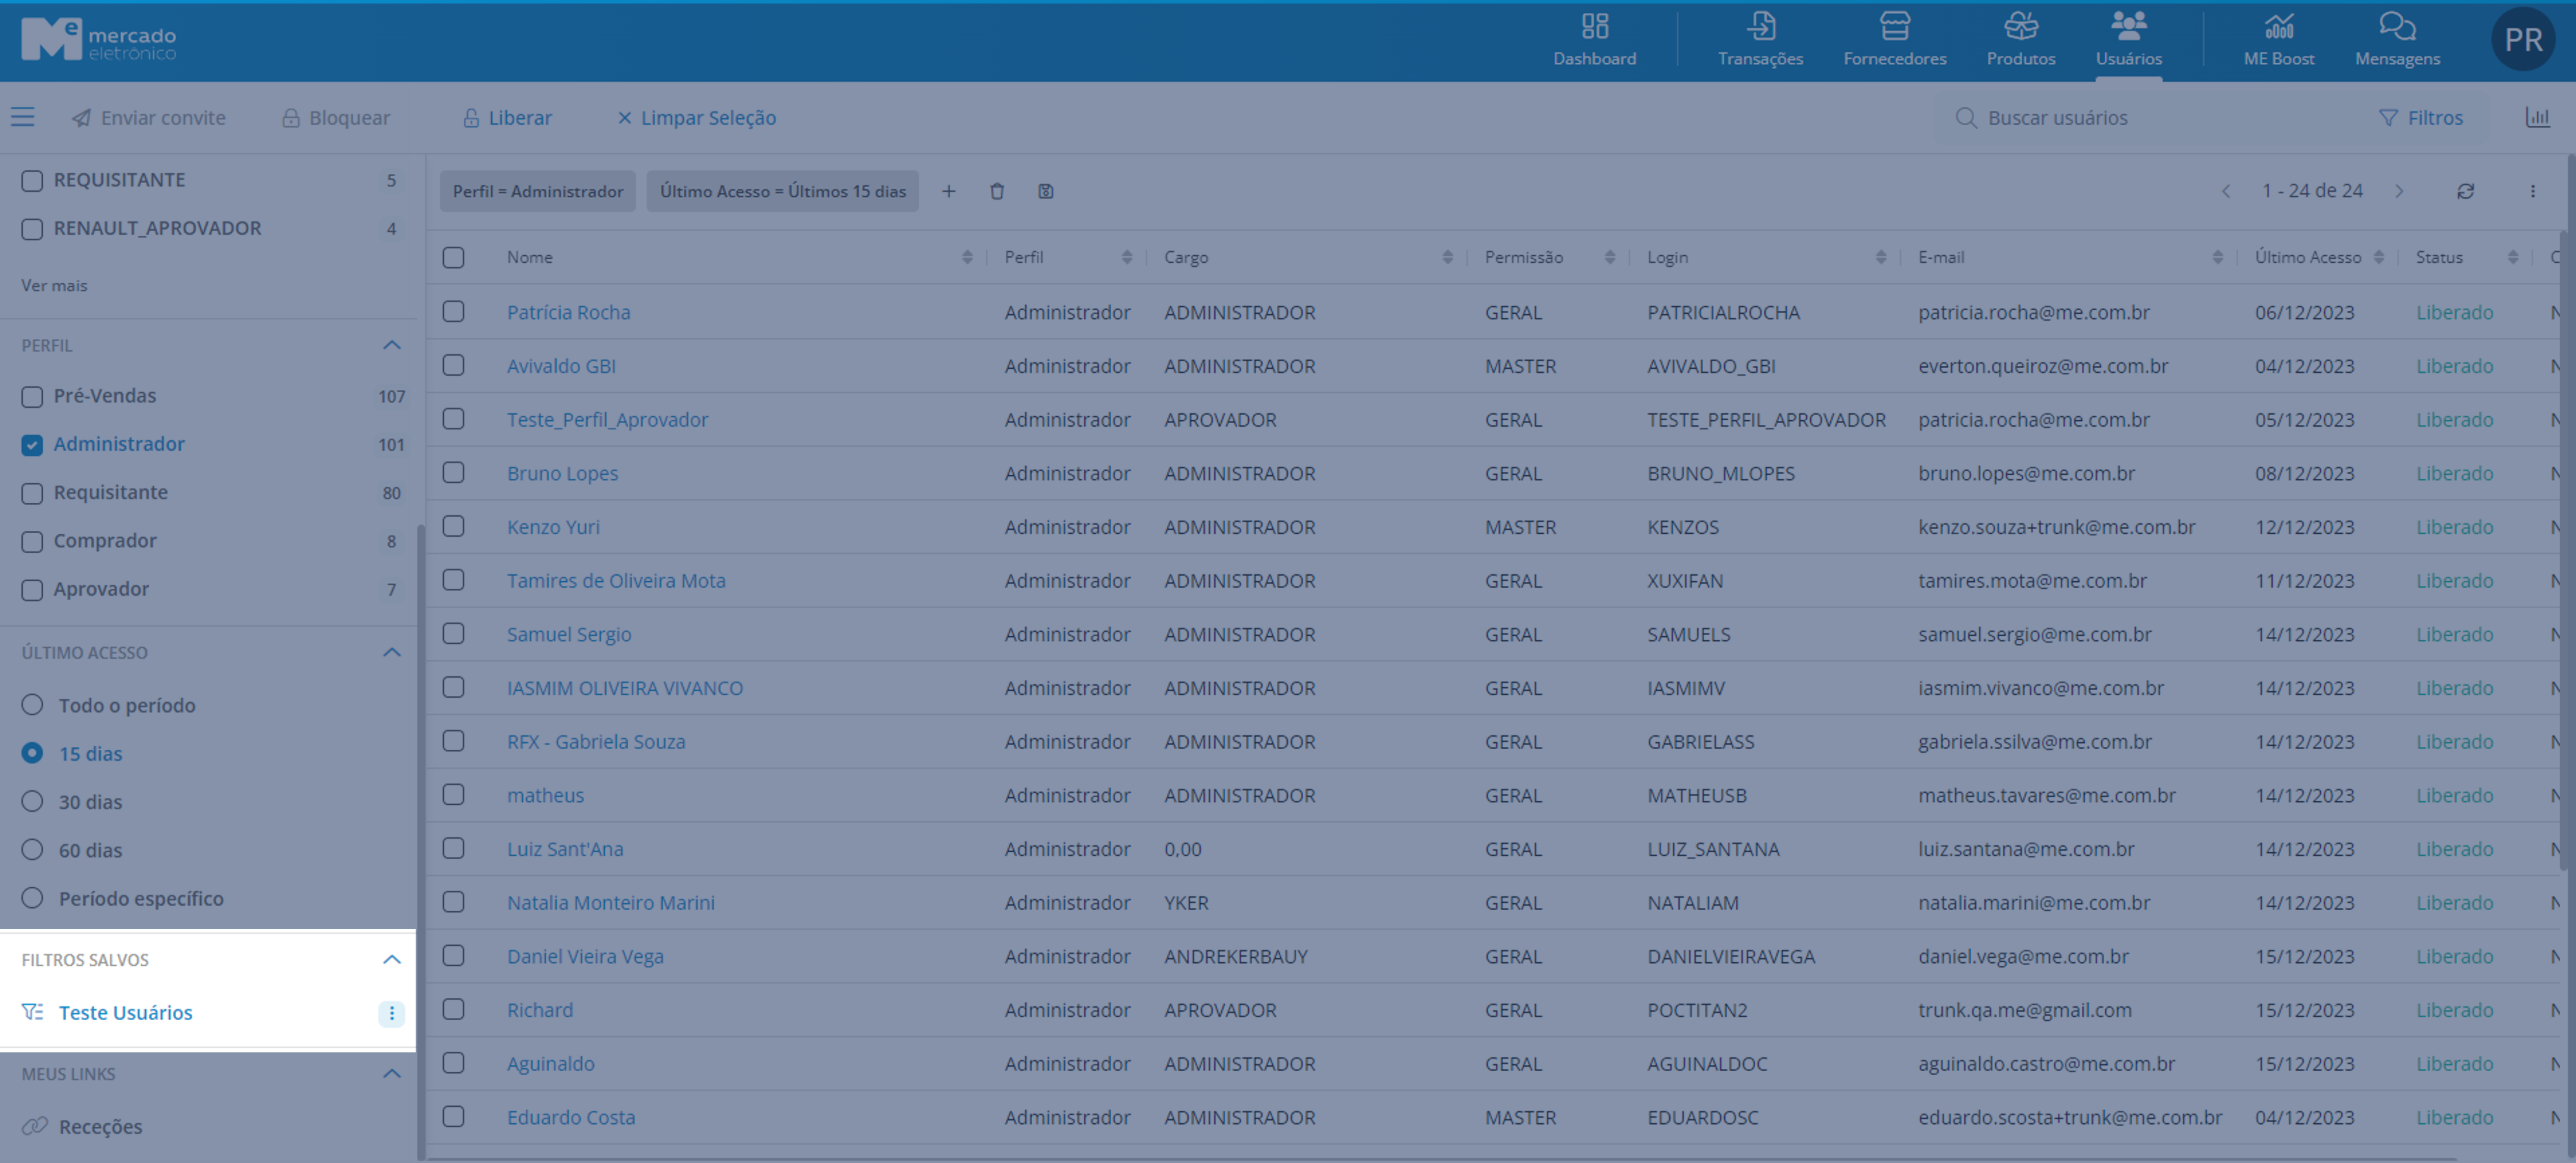Image resolution: width=2576 pixels, height=1163 pixels.
Task: Click the Bloquear button
Action: click(x=336, y=117)
